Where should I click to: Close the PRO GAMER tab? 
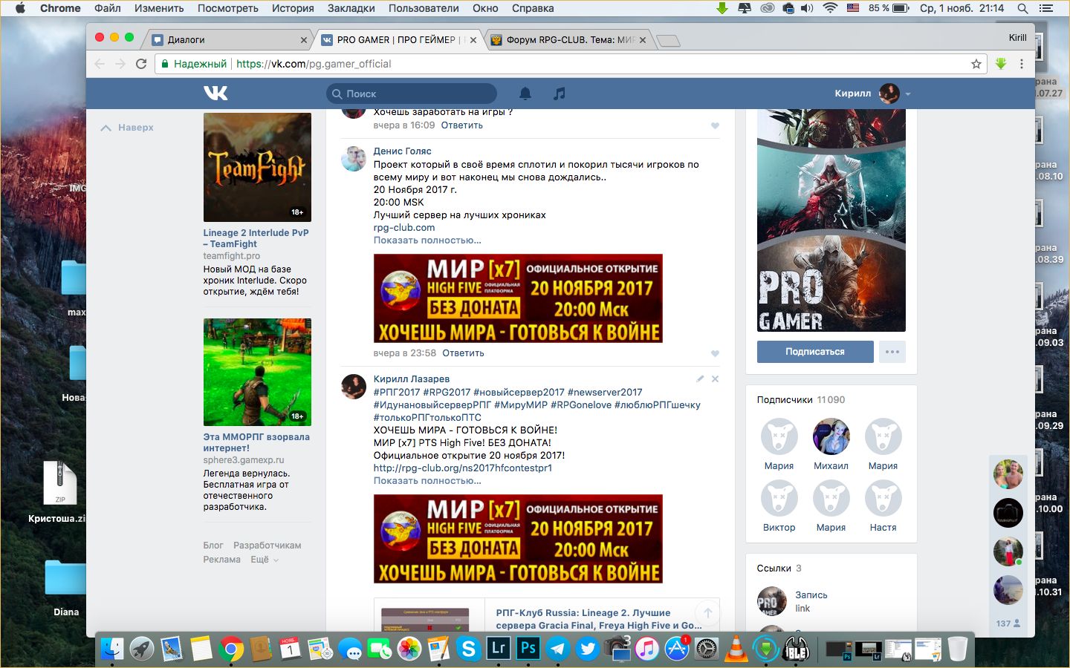pyautogui.click(x=473, y=40)
